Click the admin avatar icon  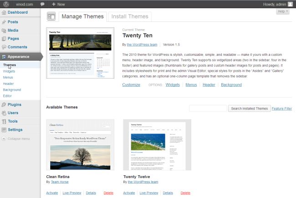(x=290, y=4)
